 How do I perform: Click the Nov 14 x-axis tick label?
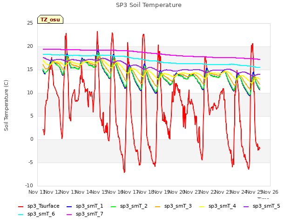coord(83,192)
